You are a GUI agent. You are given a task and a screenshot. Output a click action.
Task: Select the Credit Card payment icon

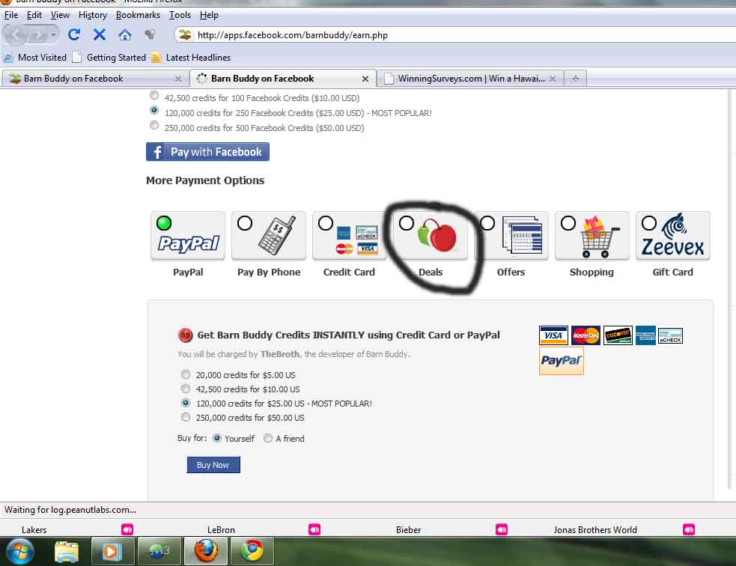349,236
